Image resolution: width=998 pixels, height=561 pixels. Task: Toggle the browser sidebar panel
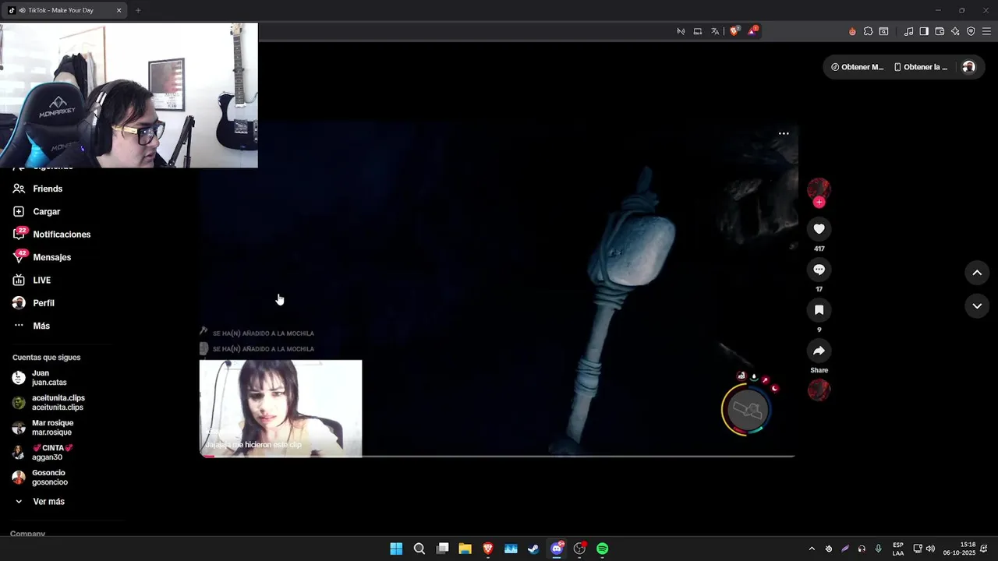click(924, 31)
